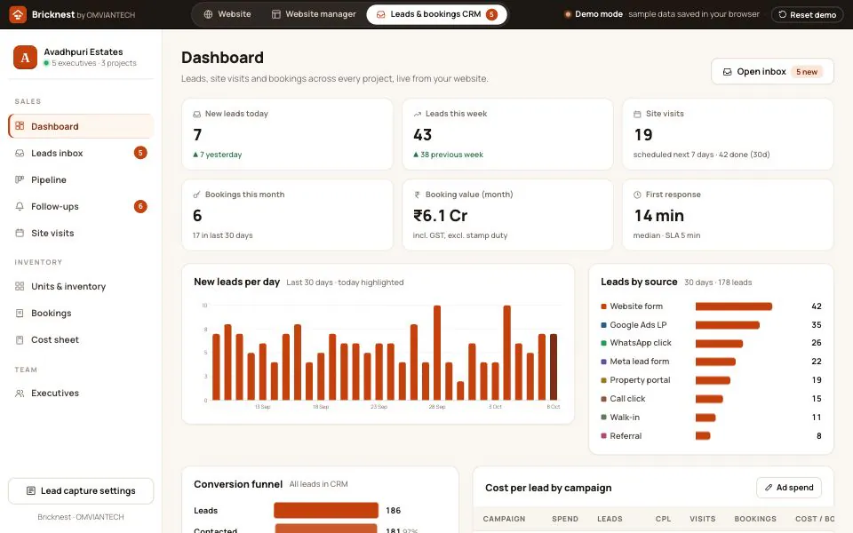Viewport: 853px width, 533px height.
Task: Click the inbox icon in Open inbox button
Action: (x=727, y=72)
